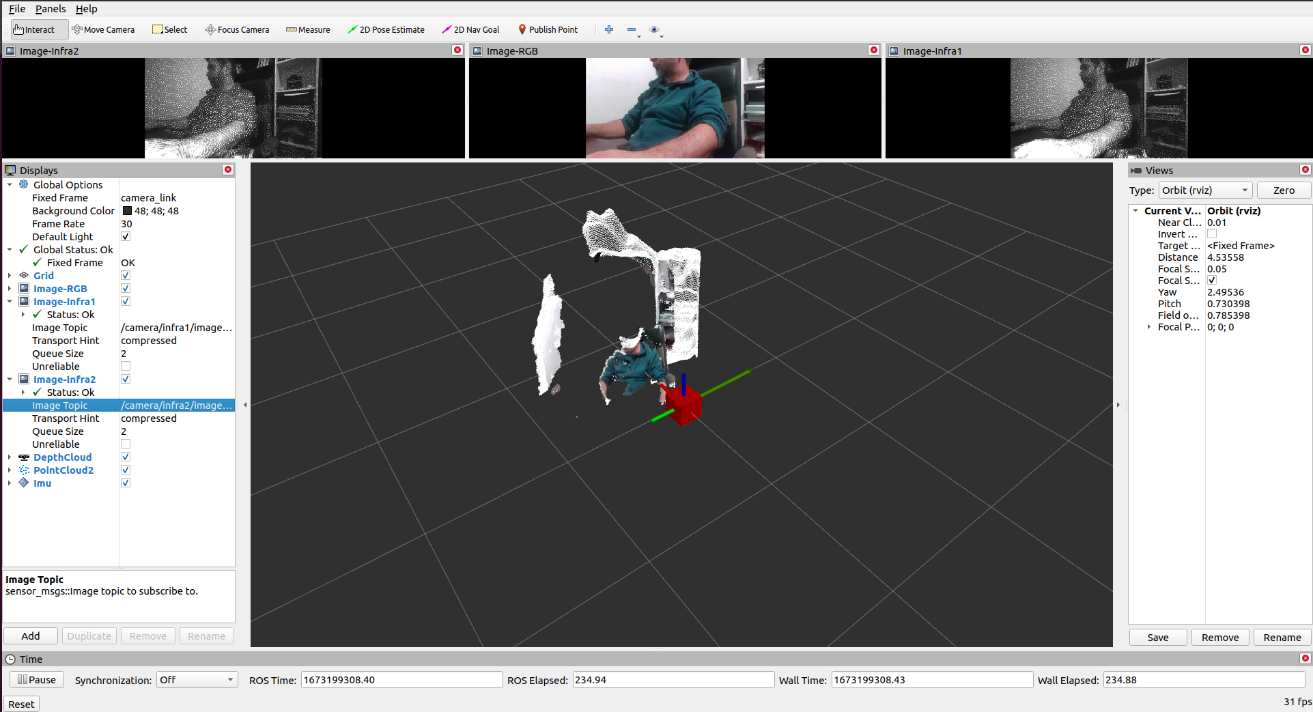The height and width of the screenshot is (712, 1313).
Task: Enable Unreliable under Image-Infra1
Action: [x=126, y=367]
